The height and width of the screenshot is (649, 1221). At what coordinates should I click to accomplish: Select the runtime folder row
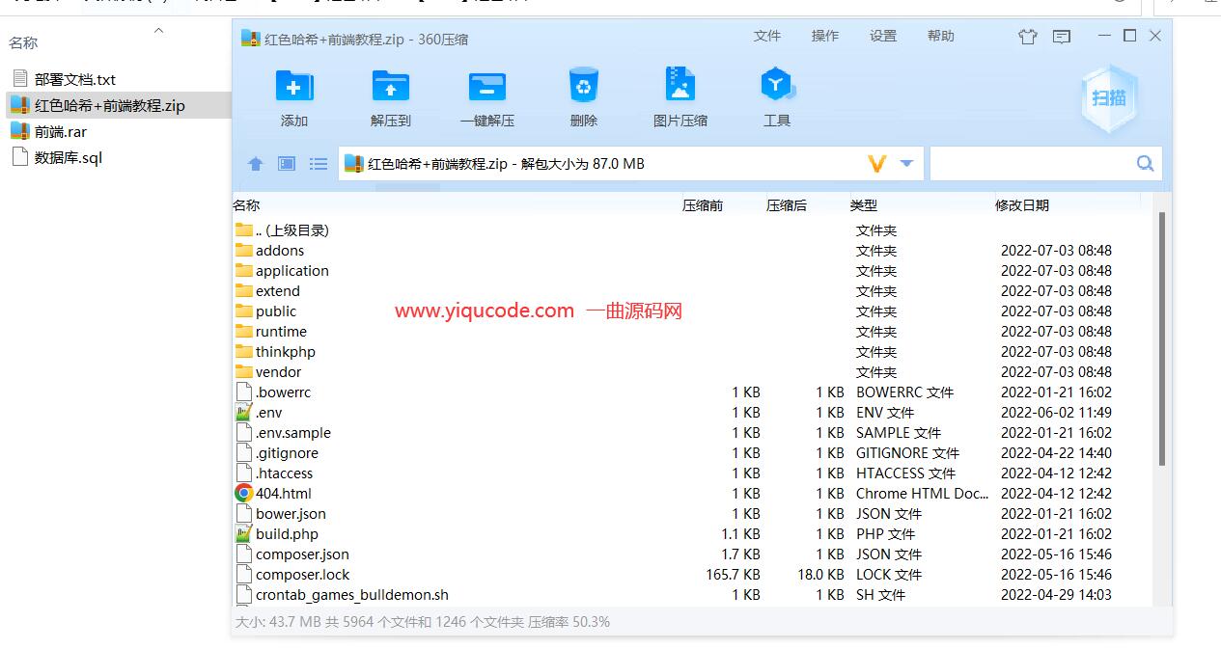[693, 332]
